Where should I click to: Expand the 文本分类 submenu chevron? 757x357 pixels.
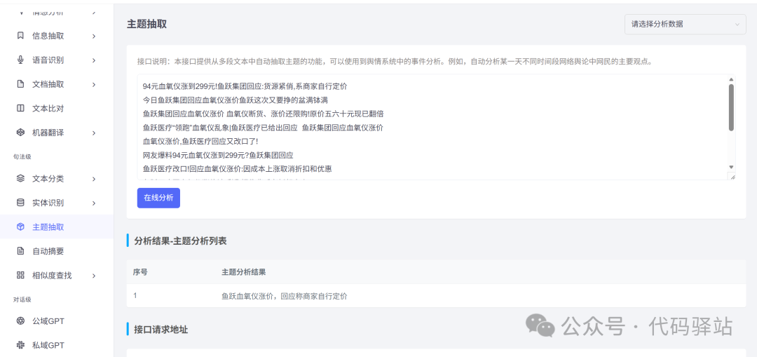point(94,179)
